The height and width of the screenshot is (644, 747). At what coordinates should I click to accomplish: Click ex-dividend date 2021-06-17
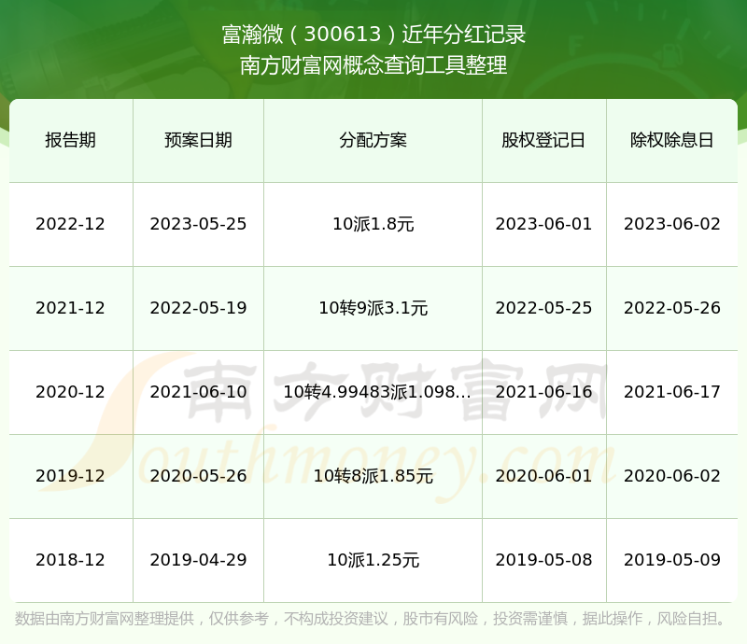coord(671,392)
